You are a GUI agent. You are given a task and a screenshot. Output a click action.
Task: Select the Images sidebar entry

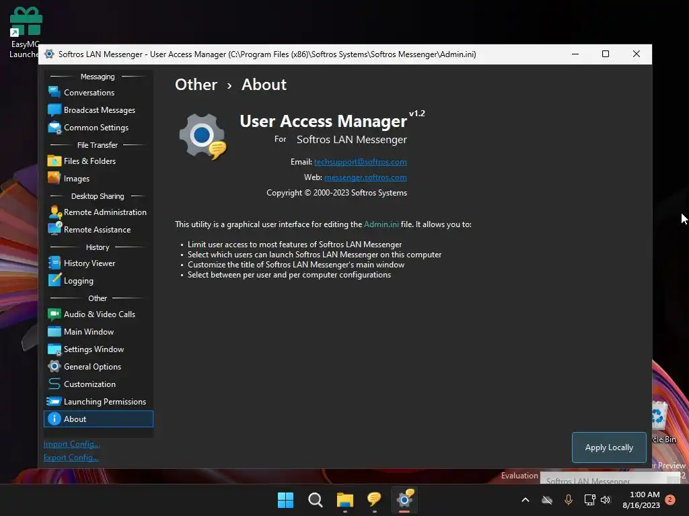tap(98, 179)
